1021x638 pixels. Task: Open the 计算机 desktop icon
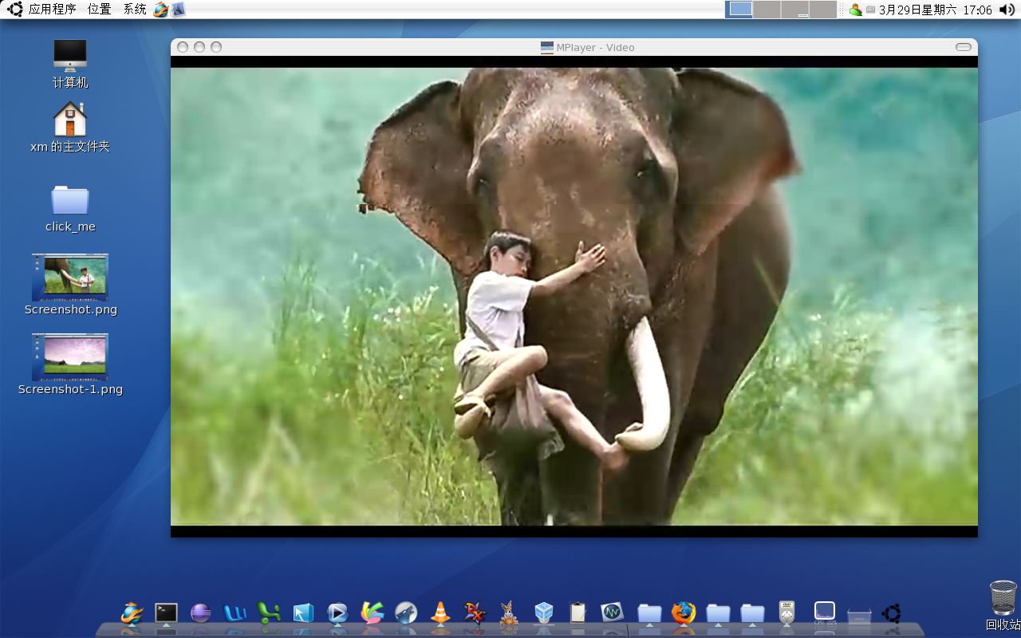pos(70,64)
